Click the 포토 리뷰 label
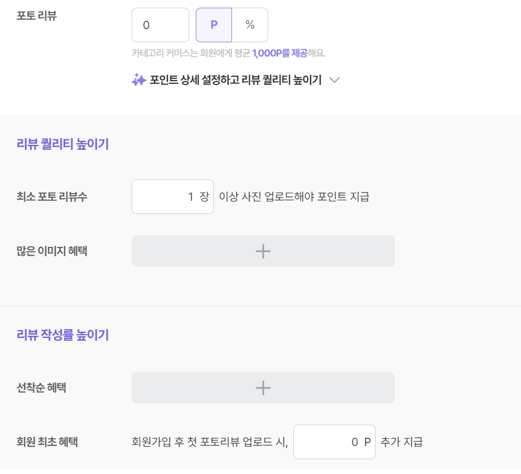This screenshot has height=474, width=521. pos(37,16)
